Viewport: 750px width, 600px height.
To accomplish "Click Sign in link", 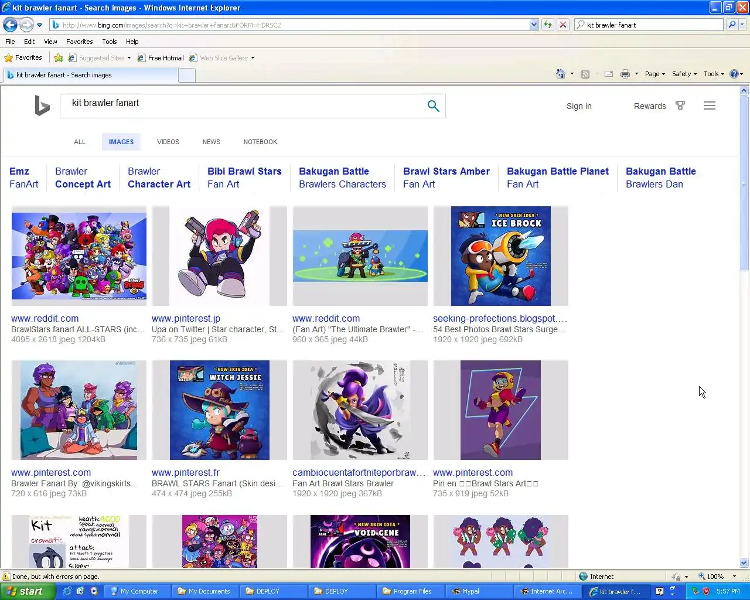I will pos(579,106).
